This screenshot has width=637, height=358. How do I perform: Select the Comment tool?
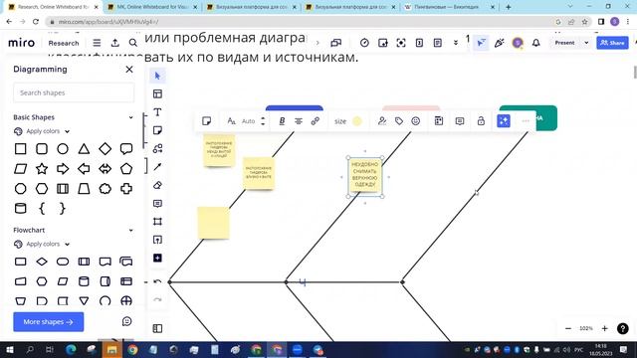pos(157,203)
